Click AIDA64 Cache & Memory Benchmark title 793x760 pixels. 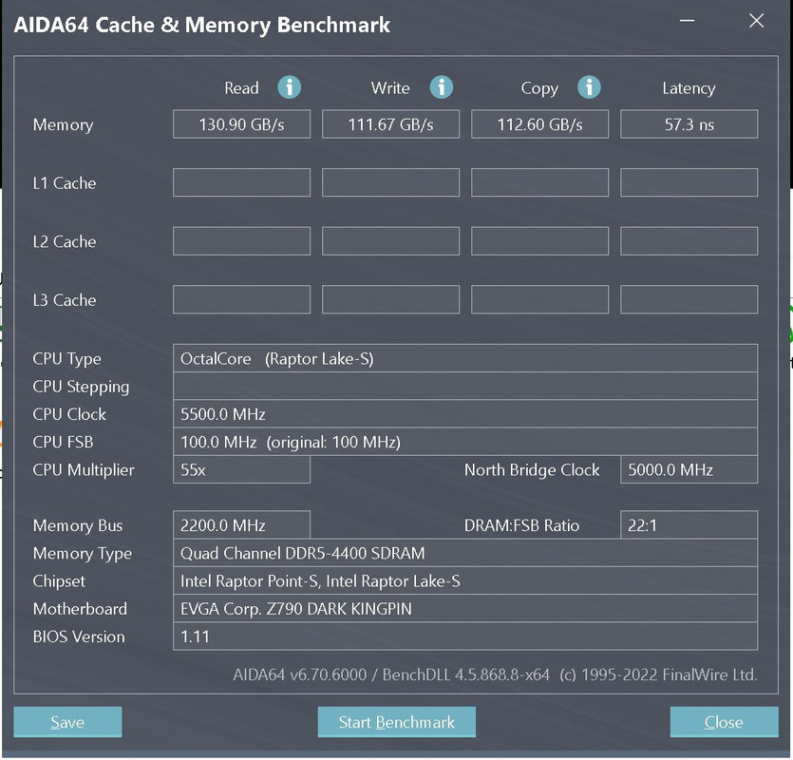pyautogui.click(x=201, y=25)
